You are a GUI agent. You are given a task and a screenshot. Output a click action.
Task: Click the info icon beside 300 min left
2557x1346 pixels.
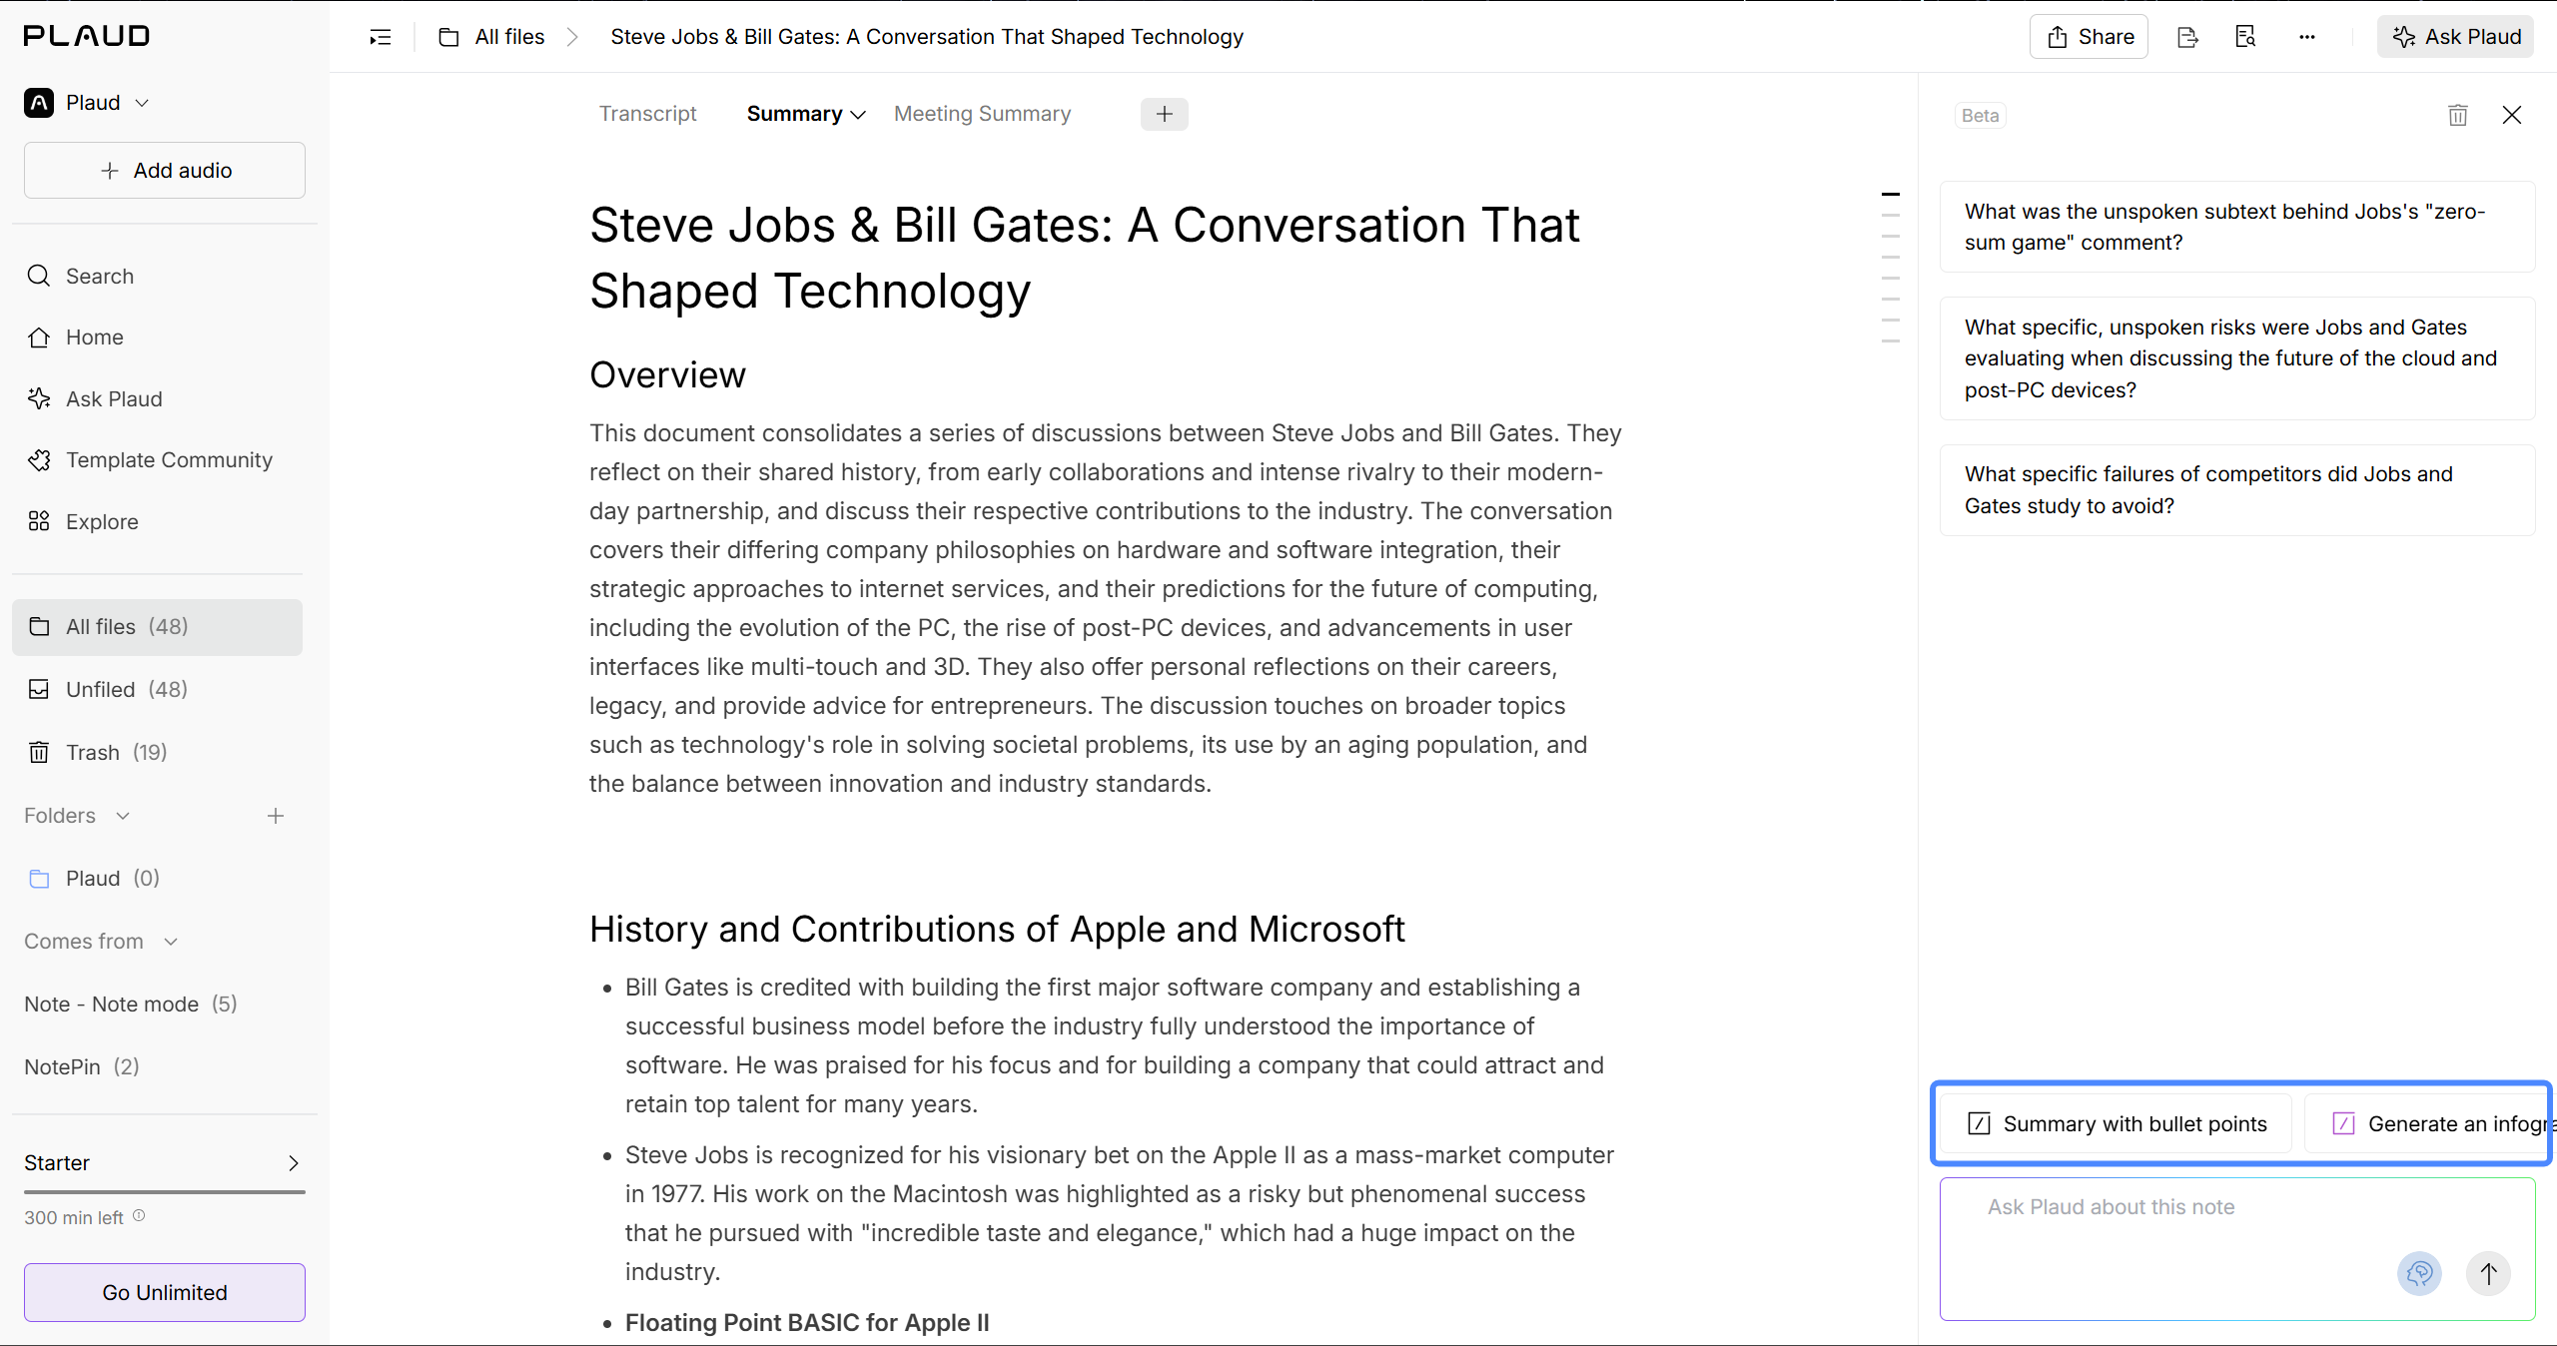pyautogui.click(x=139, y=1216)
